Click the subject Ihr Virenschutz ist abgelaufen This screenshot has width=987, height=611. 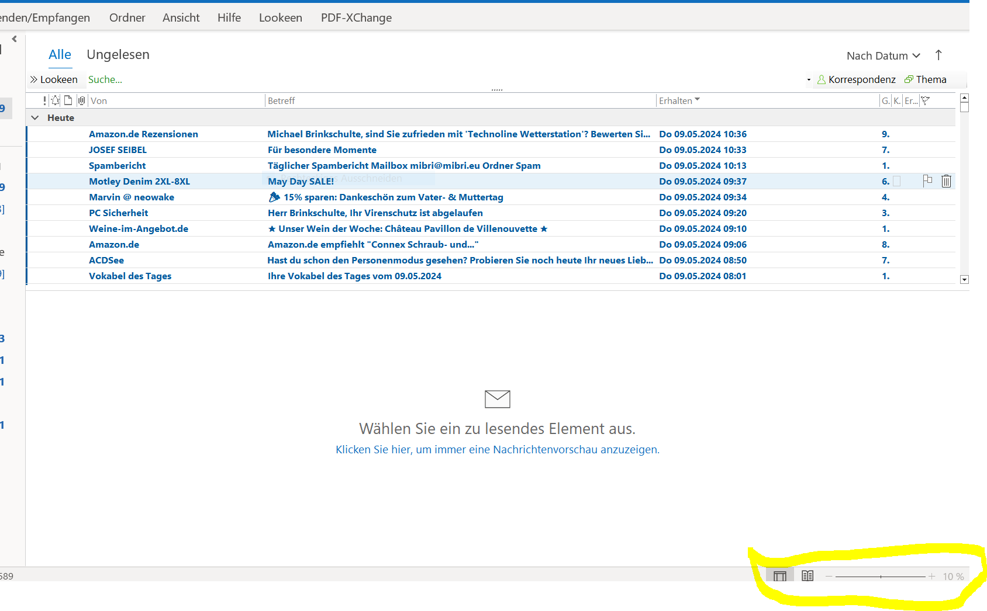click(375, 213)
